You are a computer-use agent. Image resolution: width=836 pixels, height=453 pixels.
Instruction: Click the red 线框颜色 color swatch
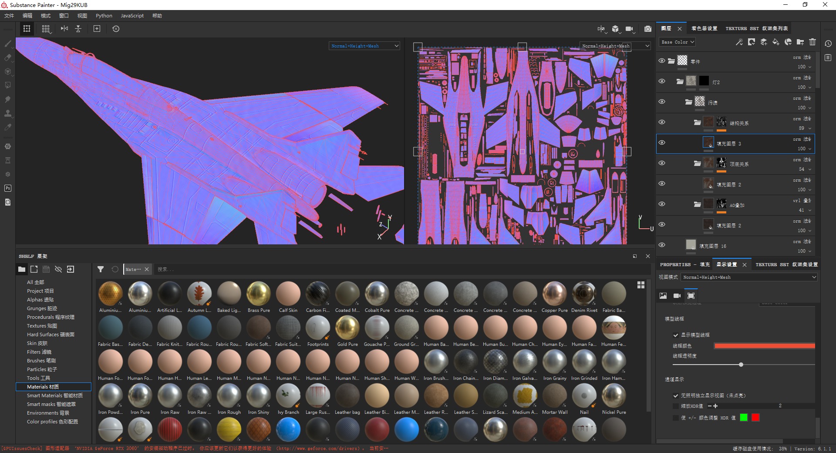765,346
